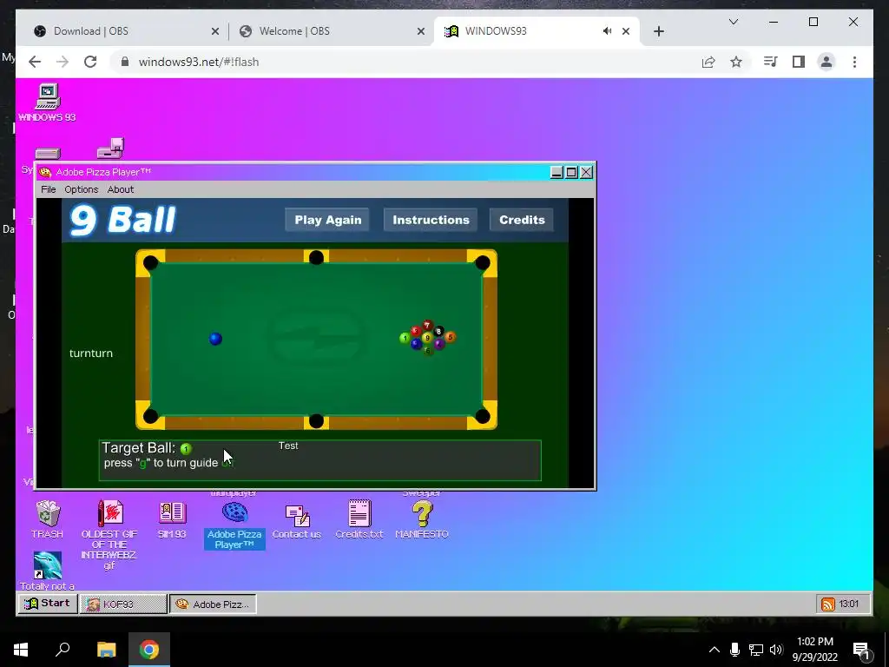Click the orange 5 ball in the rack
889x667 pixels.
[x=451, y=338]
